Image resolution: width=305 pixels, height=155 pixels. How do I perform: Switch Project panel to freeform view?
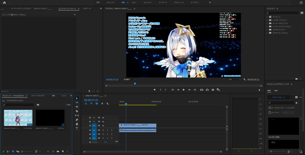click(x=18, y=151)
